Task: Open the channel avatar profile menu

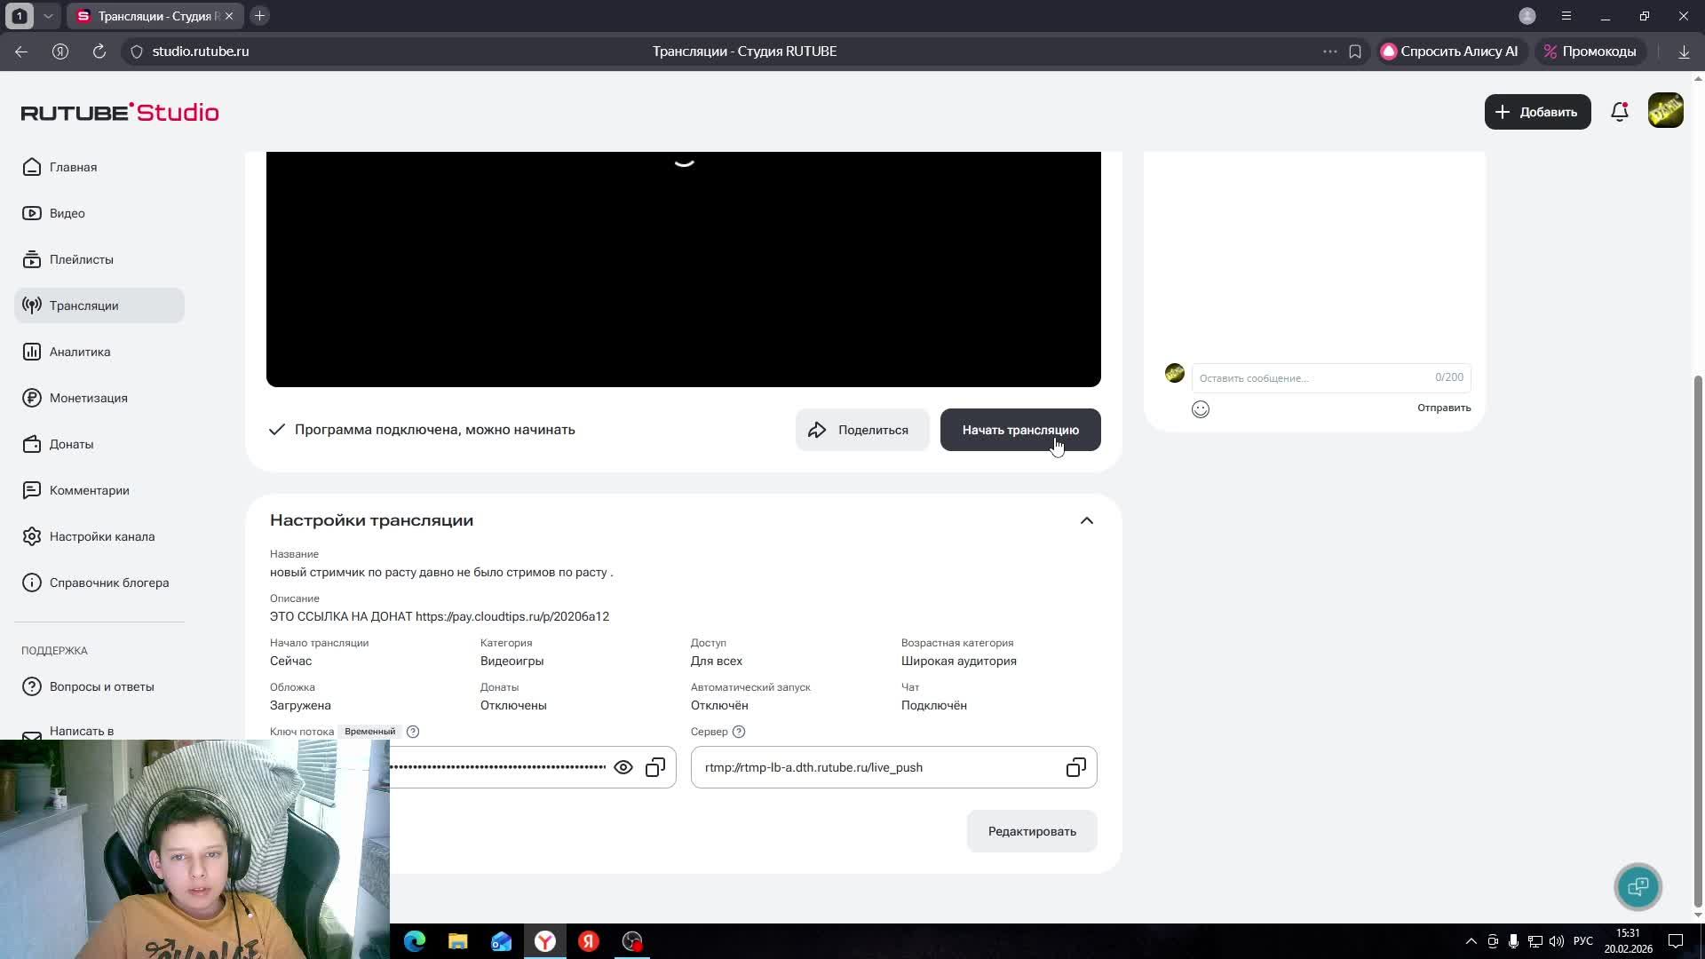Action: [x=1665, y=111]
